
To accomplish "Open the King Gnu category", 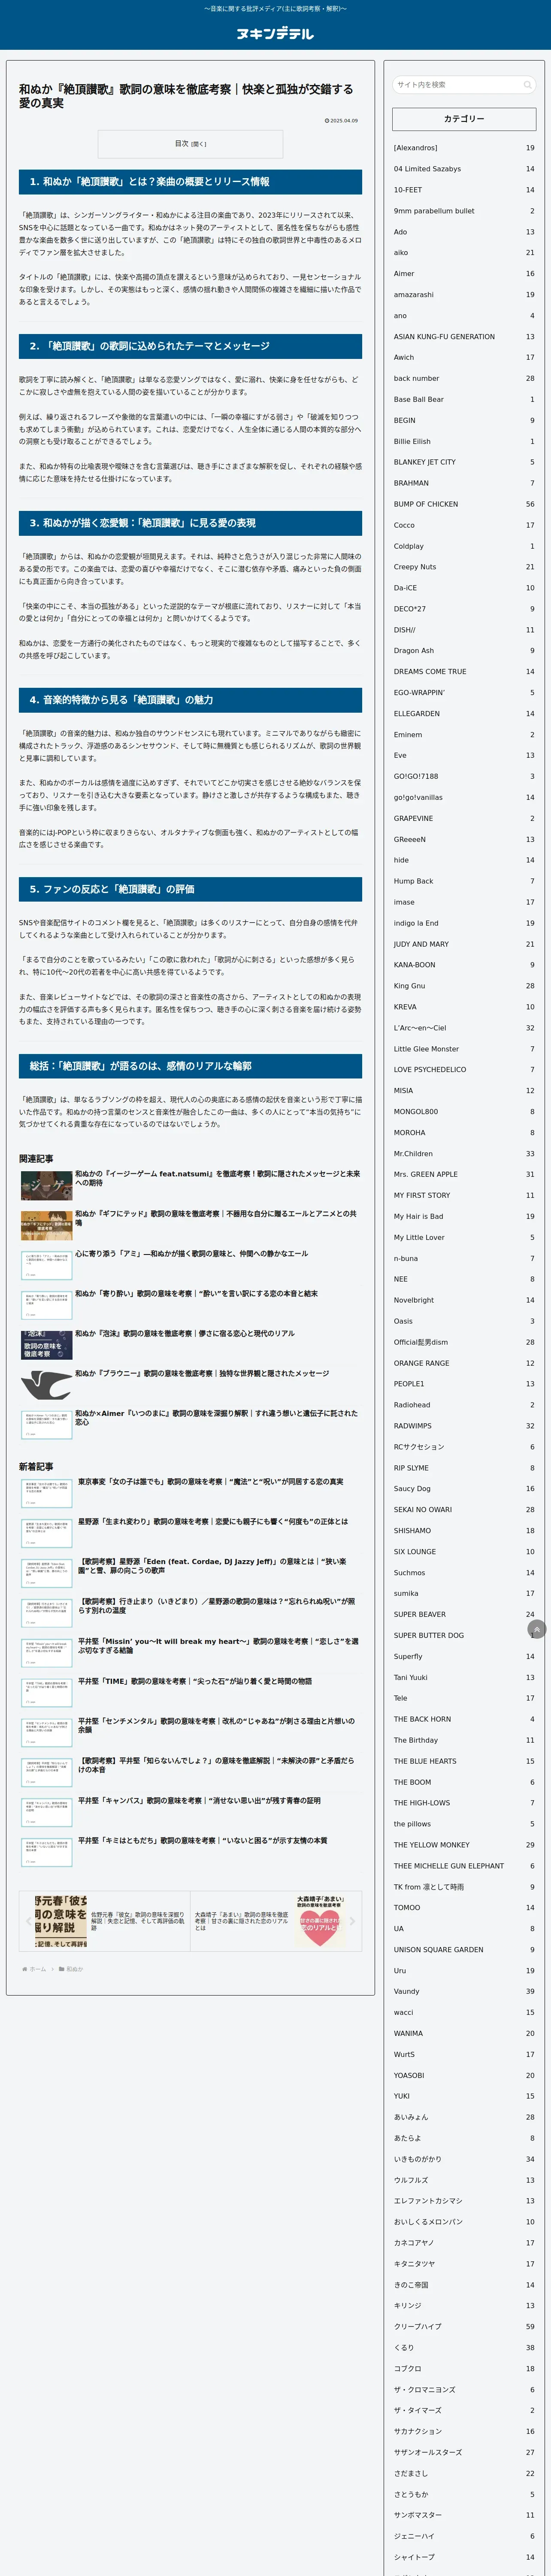I will click(464, 986).
